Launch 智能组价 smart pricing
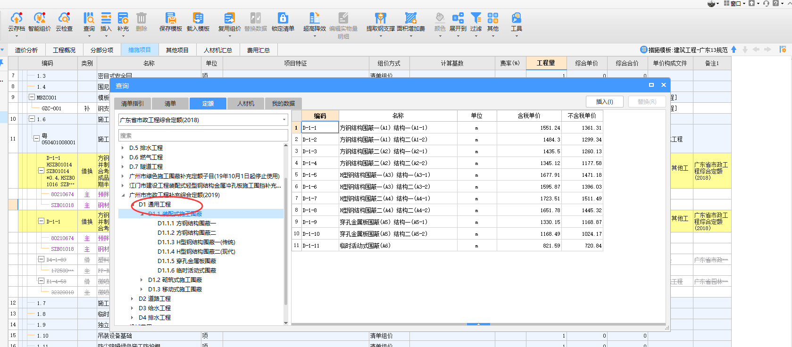 [40, 22]
